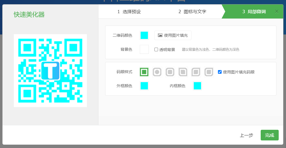Uncheck 使用图片填充码眼 checkbox
The height and width of the screenshot is (148, 286).
(220, 72)
